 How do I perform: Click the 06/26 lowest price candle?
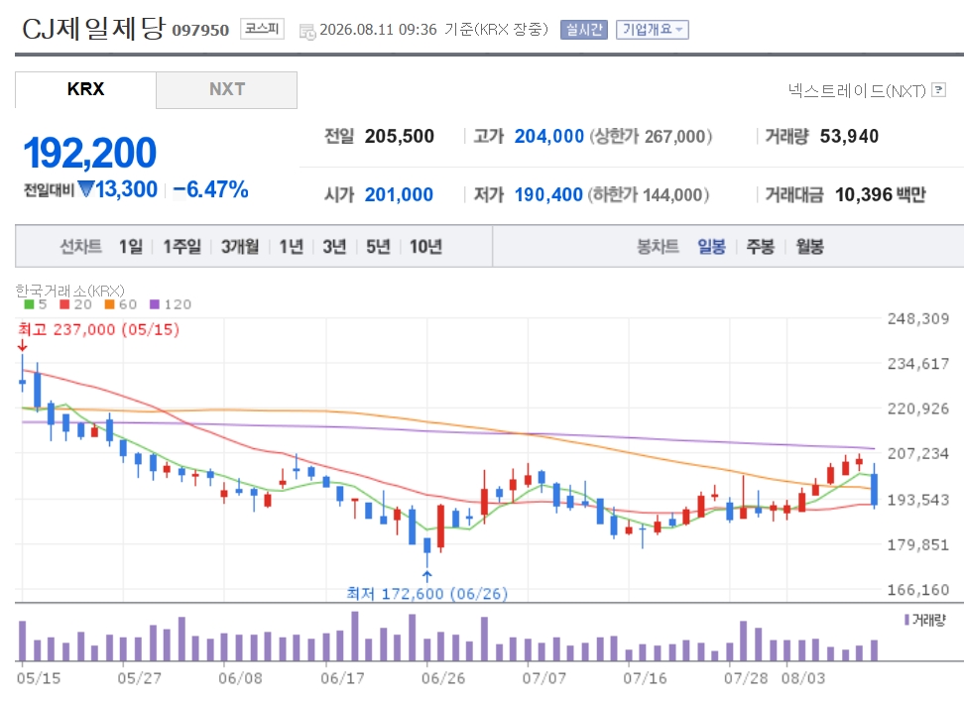click(x=426, y=547)
